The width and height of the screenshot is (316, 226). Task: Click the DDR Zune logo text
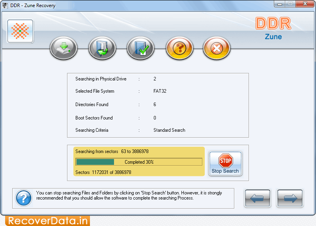[273, 28]
